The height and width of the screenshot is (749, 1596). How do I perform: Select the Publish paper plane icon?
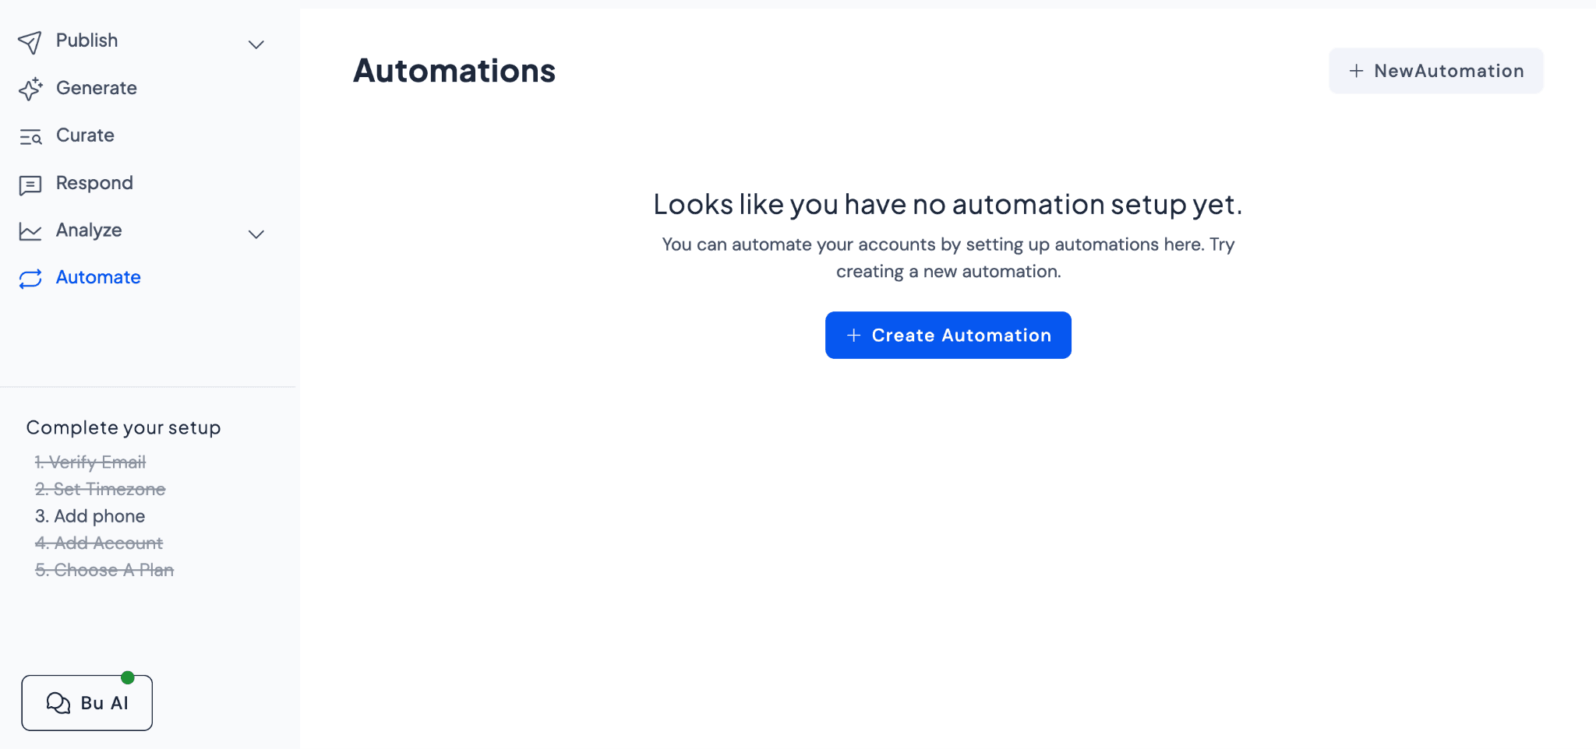[31, 41]
